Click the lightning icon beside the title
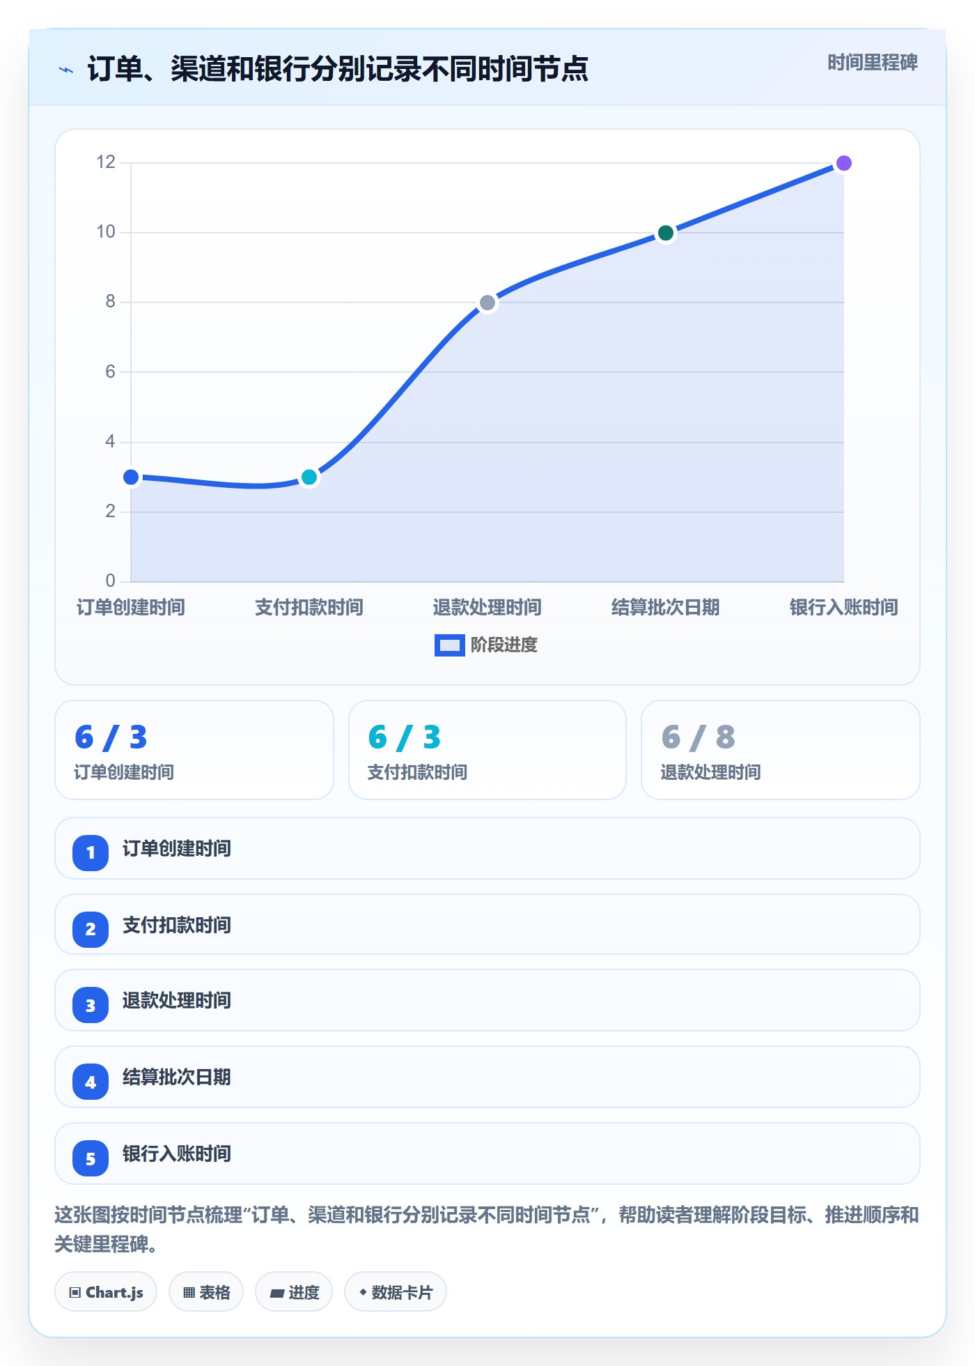 66,70
